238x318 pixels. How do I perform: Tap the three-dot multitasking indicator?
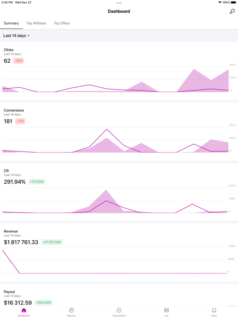[x=119, y=3]
